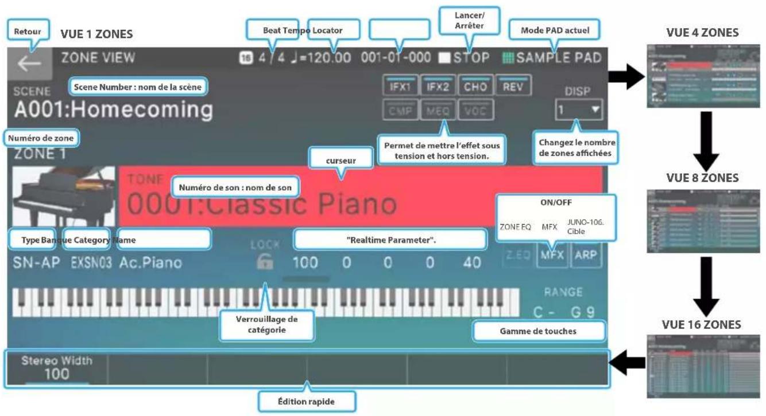Select the grand piano tone image
Screen dimensions: 766x416
point(64,197)
